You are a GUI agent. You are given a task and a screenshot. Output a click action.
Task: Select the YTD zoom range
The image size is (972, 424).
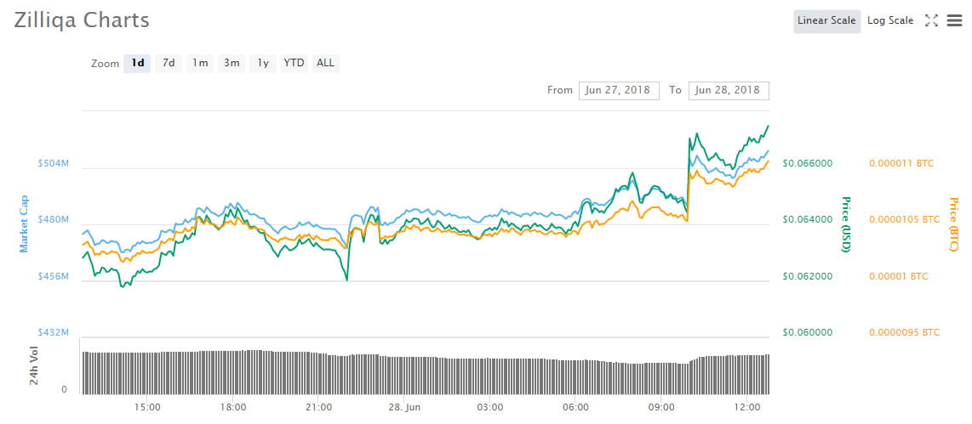pos(294,63)
